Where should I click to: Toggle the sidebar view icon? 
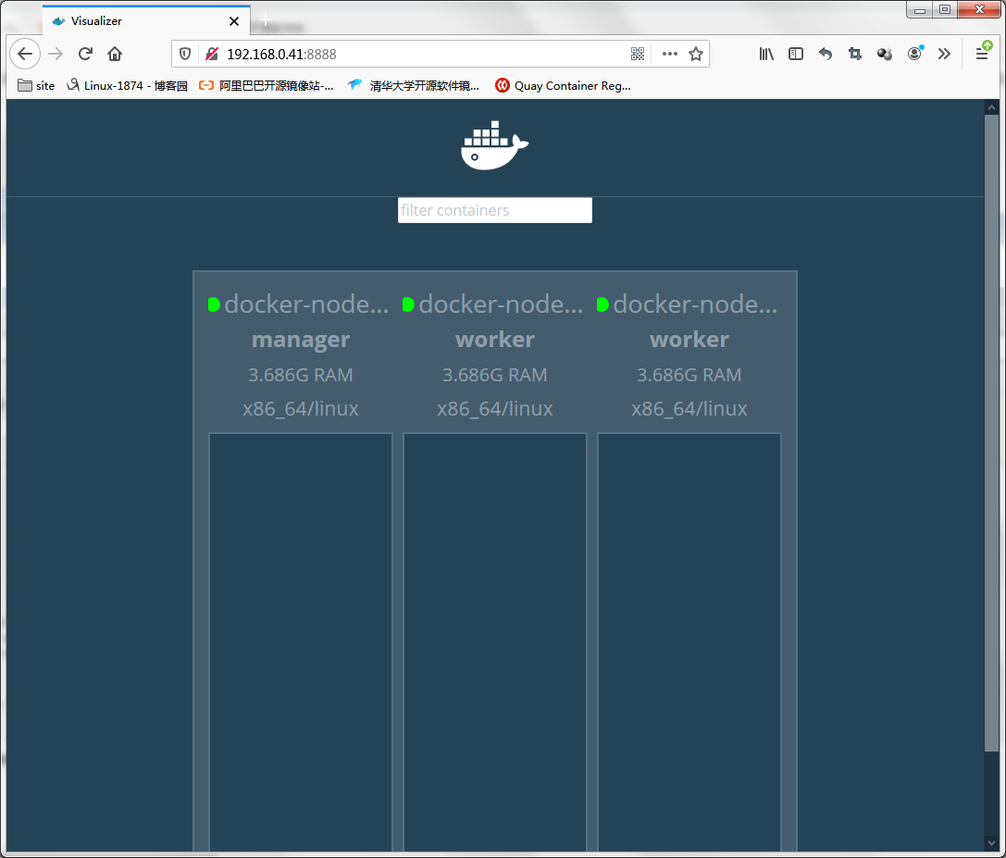[x=796, y=54]
